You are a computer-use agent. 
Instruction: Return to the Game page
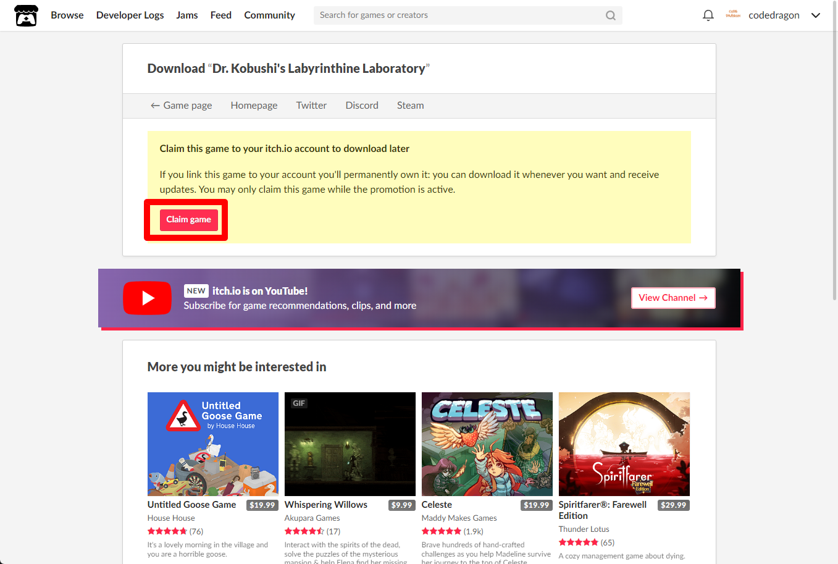coord(182,106)
